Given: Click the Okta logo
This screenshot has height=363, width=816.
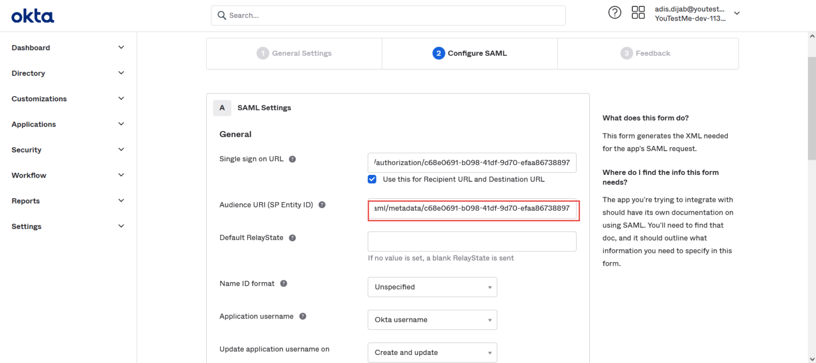Looking at the screenshot, I should 32,15.
